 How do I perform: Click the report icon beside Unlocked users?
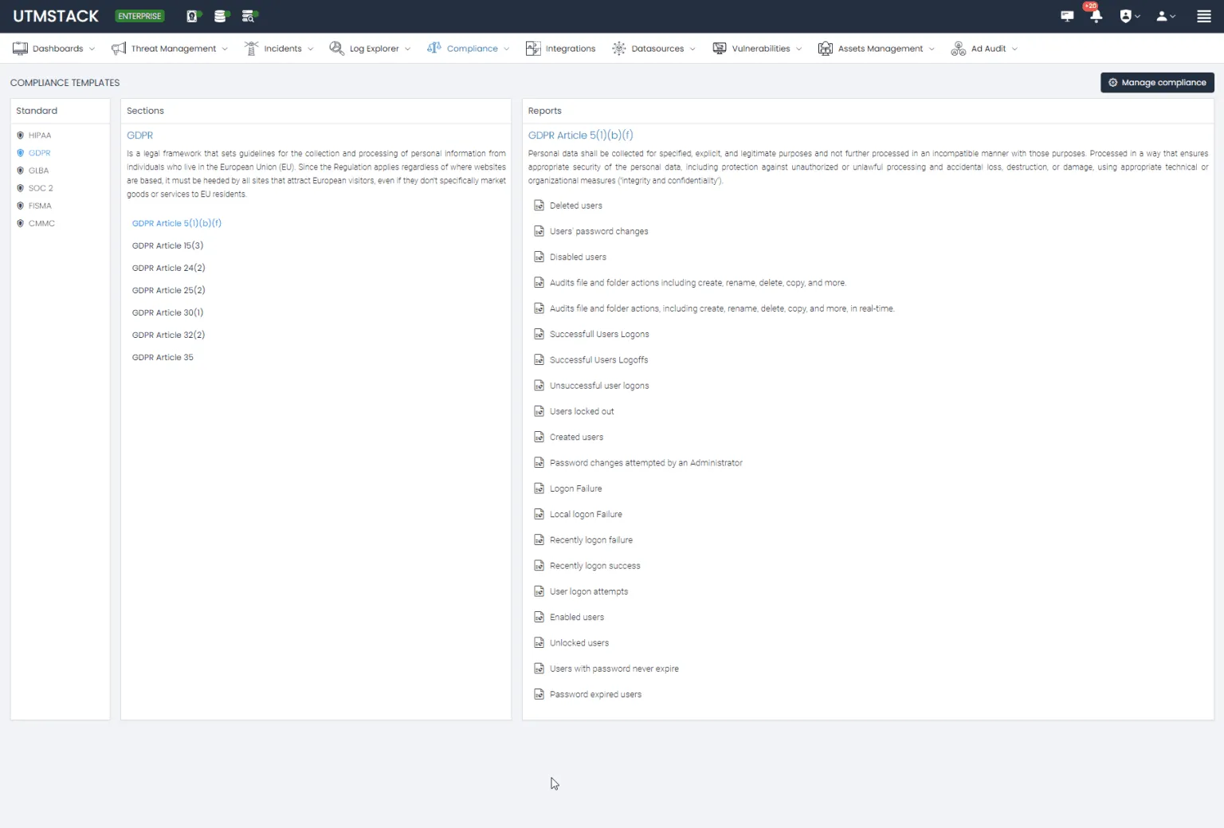(539, 643)
